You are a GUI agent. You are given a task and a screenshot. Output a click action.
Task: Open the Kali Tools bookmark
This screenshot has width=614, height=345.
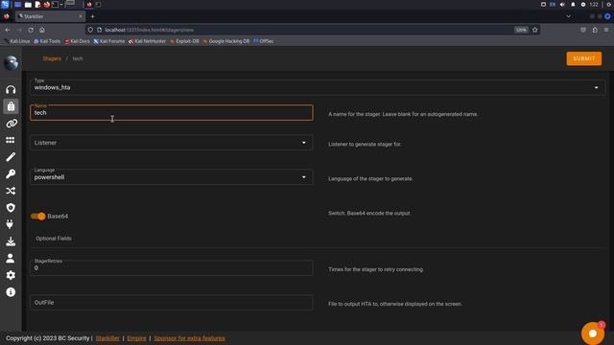(47, 41)
